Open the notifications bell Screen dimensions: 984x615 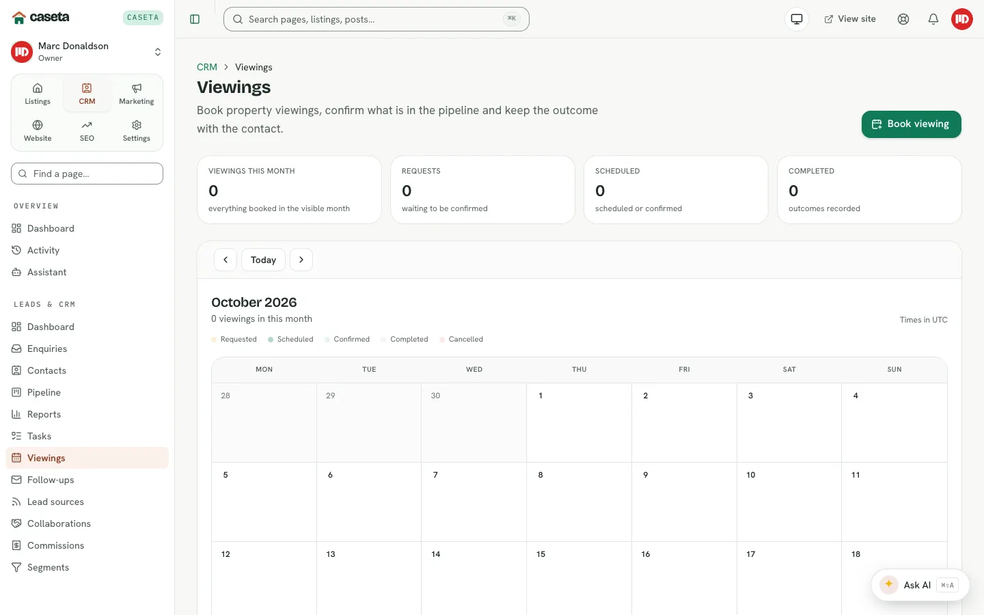933,19
